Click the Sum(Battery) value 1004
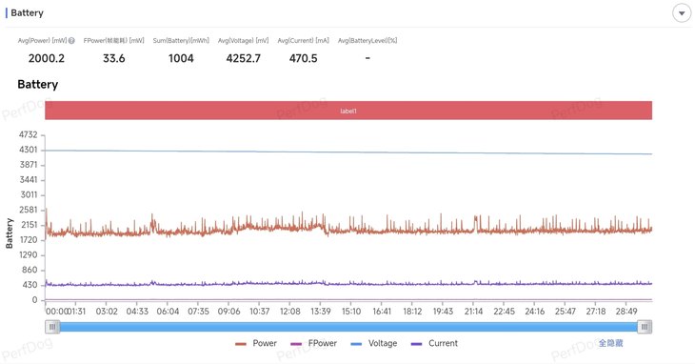 [181, 58]
